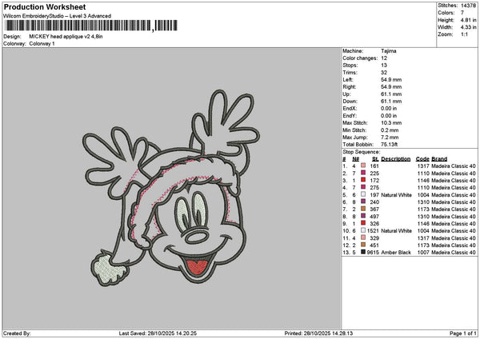Click the purple swatch in stop row 8
This screenshot has width=480, height=339.
tap(363, 217)
